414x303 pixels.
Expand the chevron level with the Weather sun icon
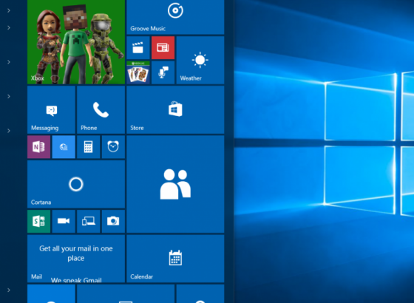(x=9, y=62)
